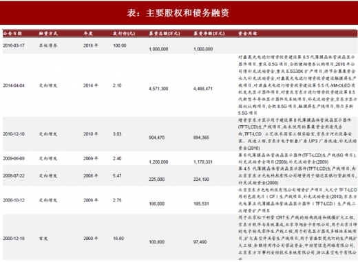
Task: Click the issue price 2.10
Action: [117, 85]
